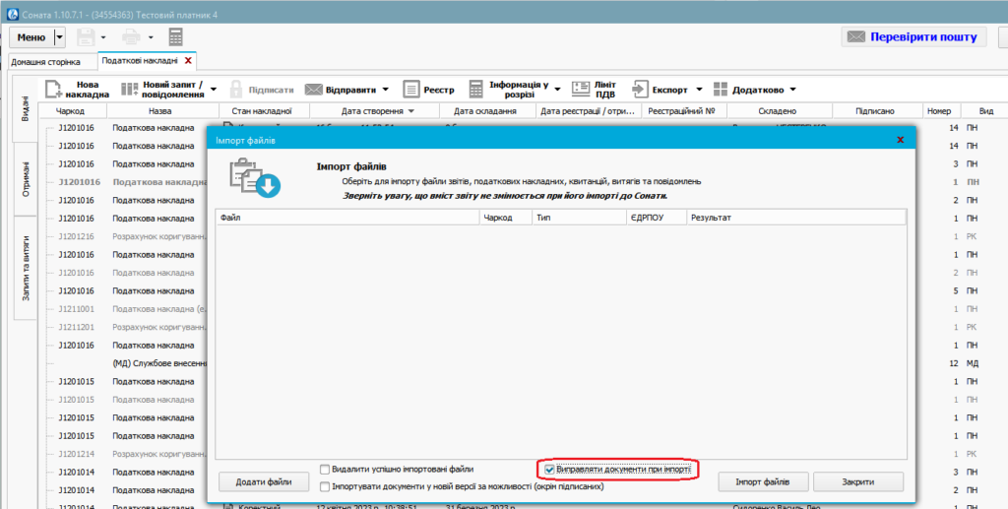The image size is (1008, 509).
Task: Click Інформація у розрізі calculator icon
Action: [x=475, y=90]
